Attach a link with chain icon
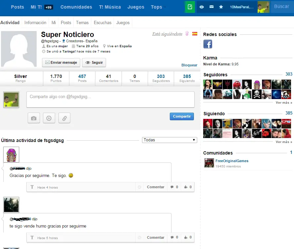The width and height of the screenshot is (294, 249). click(x=64, y=118)
